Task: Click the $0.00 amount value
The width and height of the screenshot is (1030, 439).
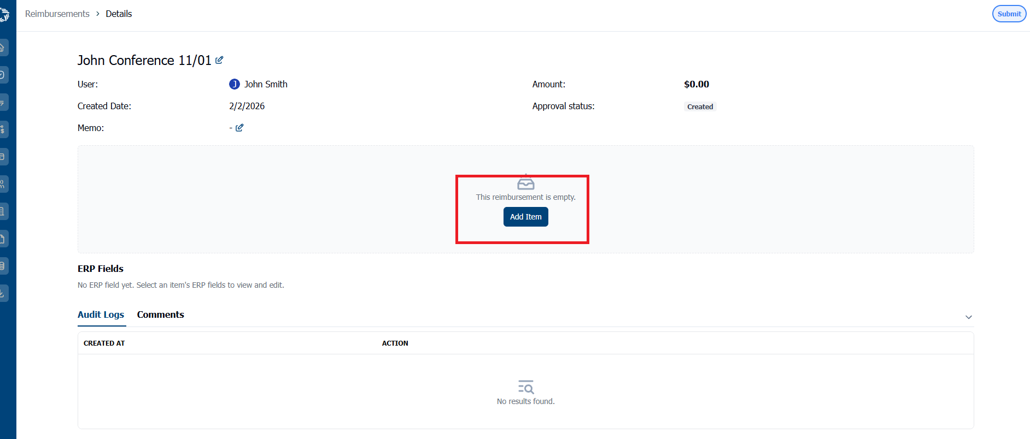Action: click(697, 84)
